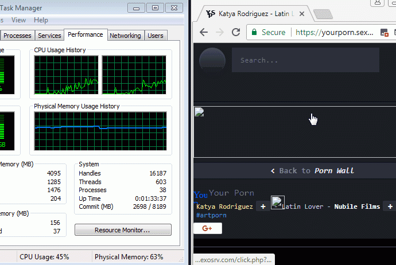Image resolution: width=396 pixels, height=265 pixels.
Task: Click the CPU Usage: 45% status entry
Action: click(x=44, y=257)
